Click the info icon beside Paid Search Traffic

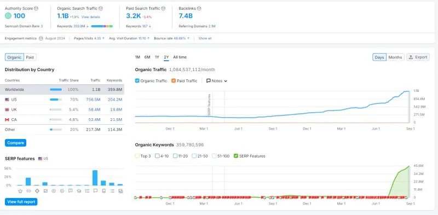pyautogui.click(x=163, y=9)
